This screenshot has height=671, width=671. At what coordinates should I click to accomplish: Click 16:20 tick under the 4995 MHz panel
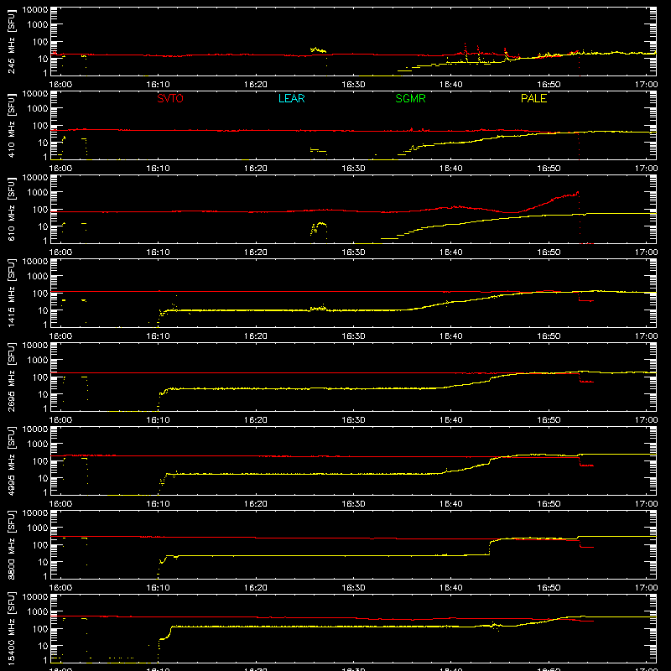pos(256,504)
